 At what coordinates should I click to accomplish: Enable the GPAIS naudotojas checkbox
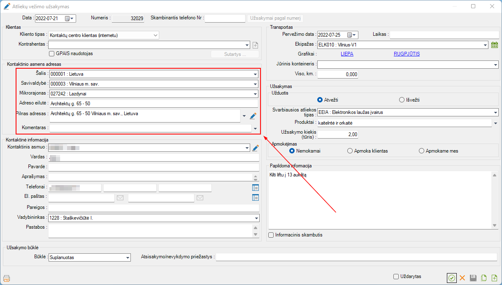click(x=52, y=53)
